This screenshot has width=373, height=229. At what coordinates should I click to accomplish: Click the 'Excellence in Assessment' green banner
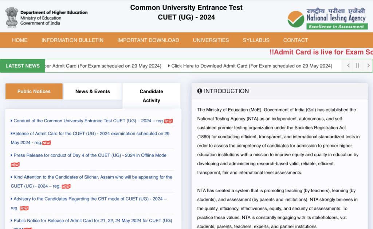click(337, 27)
